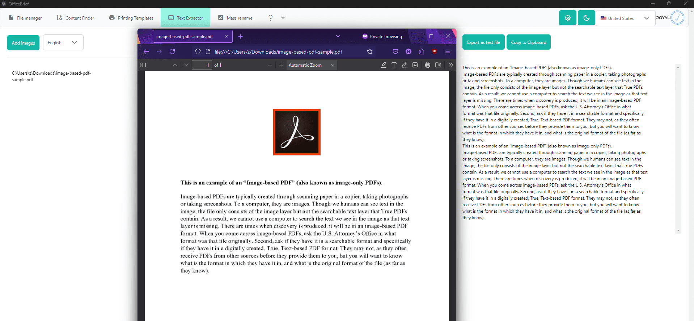Expand the chevron next to help icon

(x=283, y=18)
